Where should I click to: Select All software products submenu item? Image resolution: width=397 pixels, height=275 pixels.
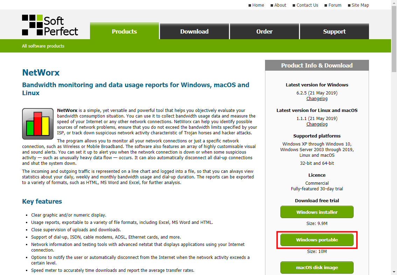pyautogui.click(x=43, y=46)
